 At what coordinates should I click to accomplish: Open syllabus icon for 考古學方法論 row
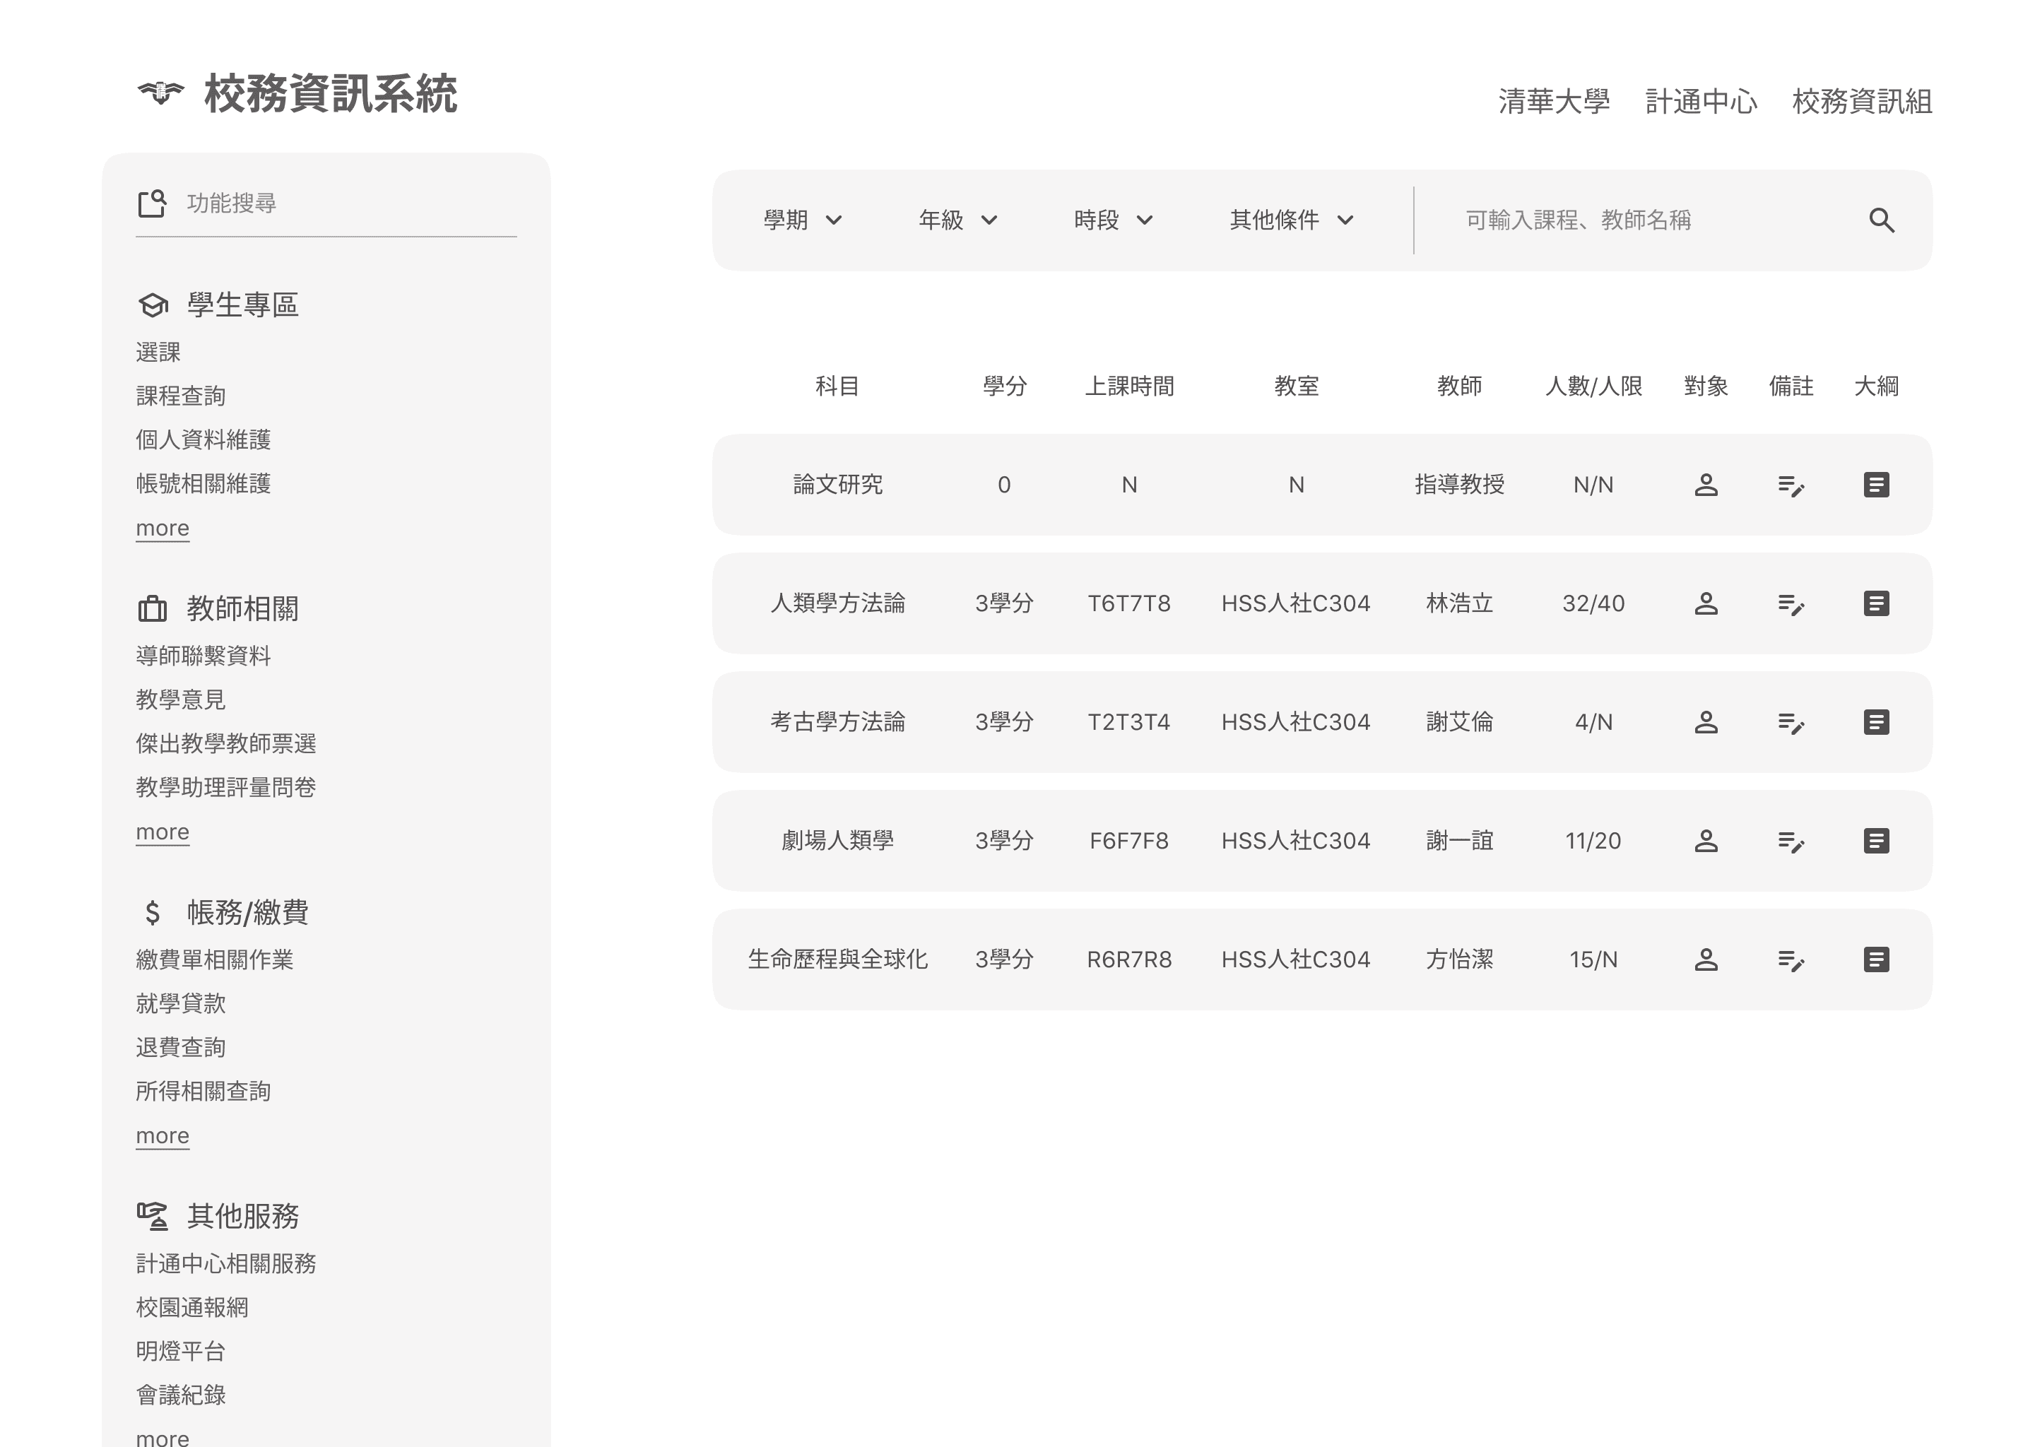click(1875, 723)
